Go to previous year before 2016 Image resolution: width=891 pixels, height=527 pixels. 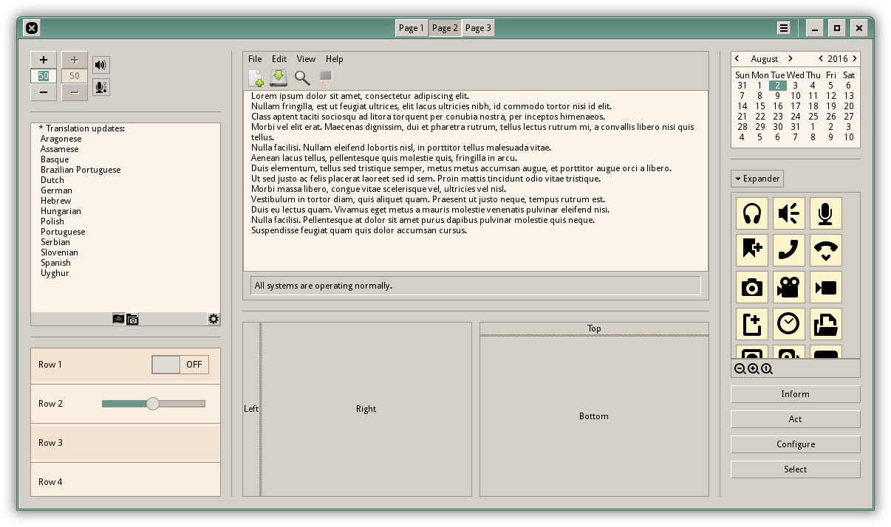point(820,58)
